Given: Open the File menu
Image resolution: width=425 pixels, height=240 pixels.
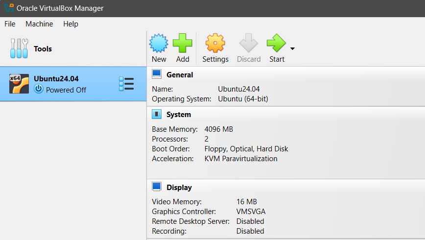Looking at the screenshot, I should [x=10, y=24].
